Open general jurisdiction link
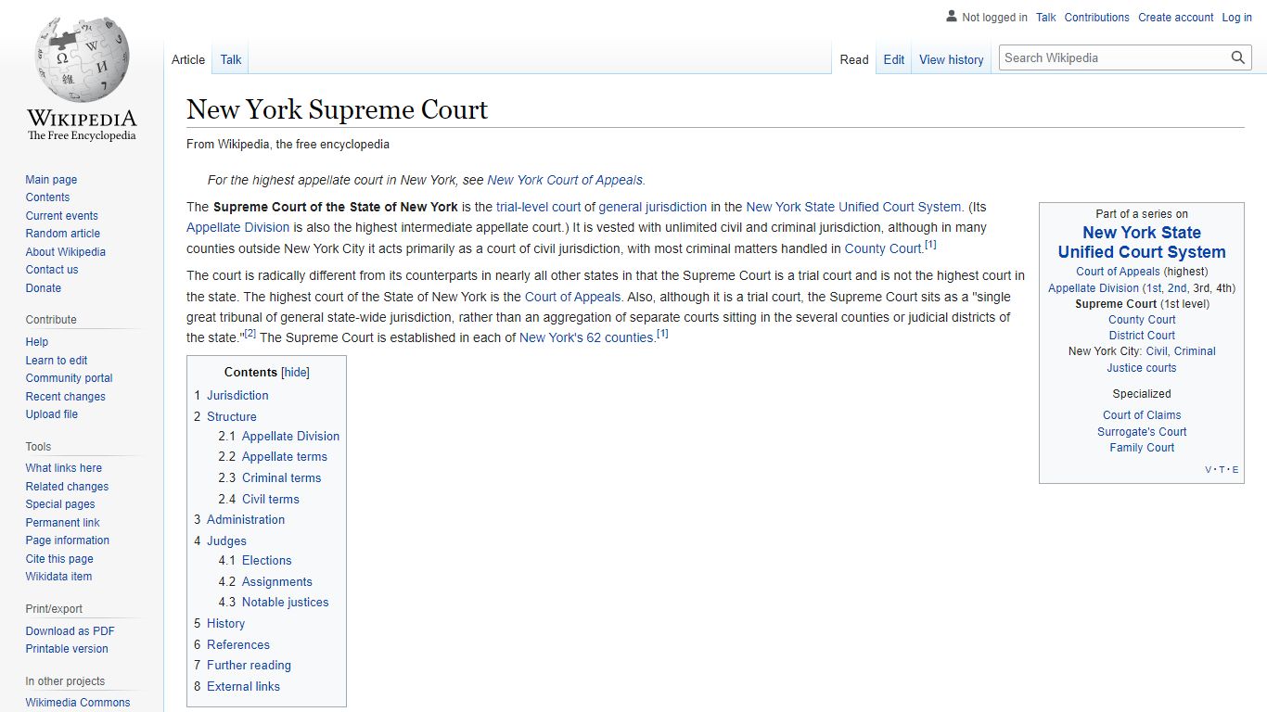The height and width of the screenshot is (712, 1267). [x=653, y=207]
